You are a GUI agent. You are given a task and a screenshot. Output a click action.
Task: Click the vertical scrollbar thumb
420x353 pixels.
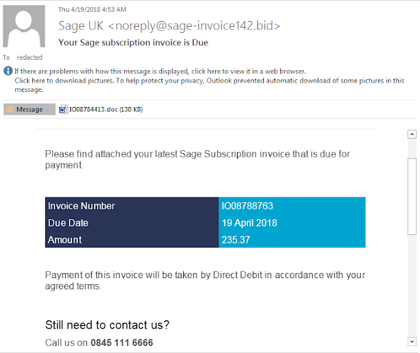(x=411, y=197)
